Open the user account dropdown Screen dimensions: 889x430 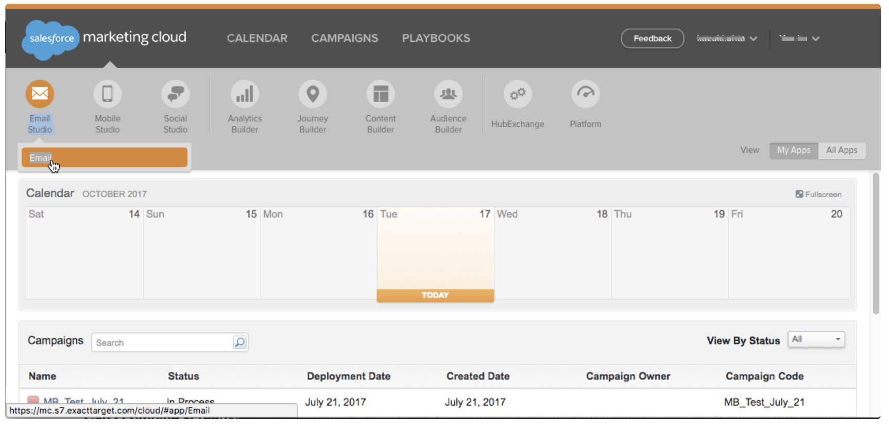pos(726,39)
